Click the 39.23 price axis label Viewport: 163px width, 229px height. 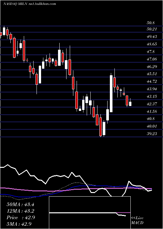(152, 133)
